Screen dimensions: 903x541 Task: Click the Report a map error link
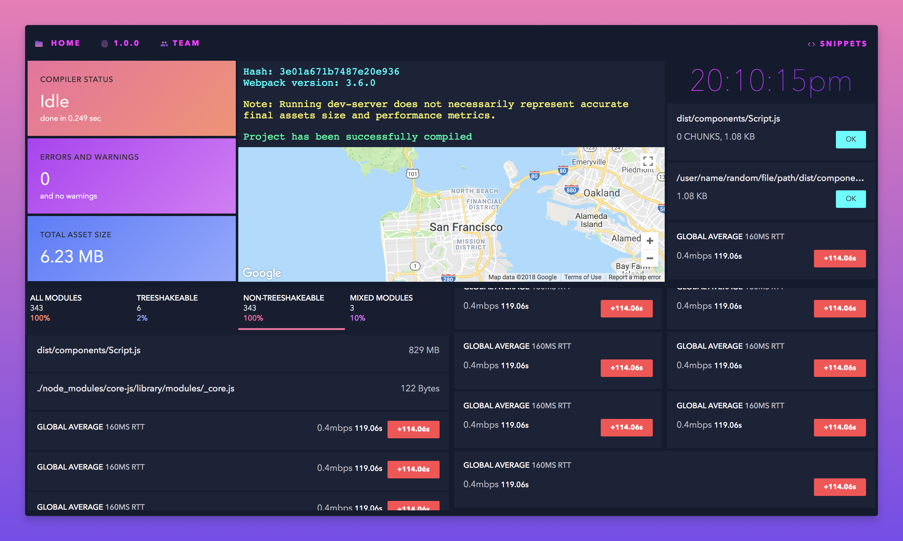point(634,277)
